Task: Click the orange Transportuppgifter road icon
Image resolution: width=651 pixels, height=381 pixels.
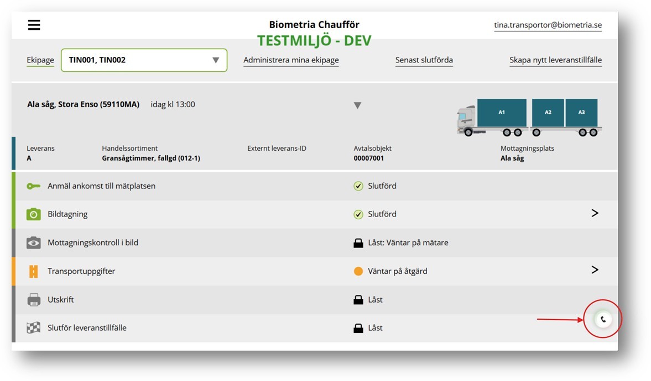Action: pos(34,271)
